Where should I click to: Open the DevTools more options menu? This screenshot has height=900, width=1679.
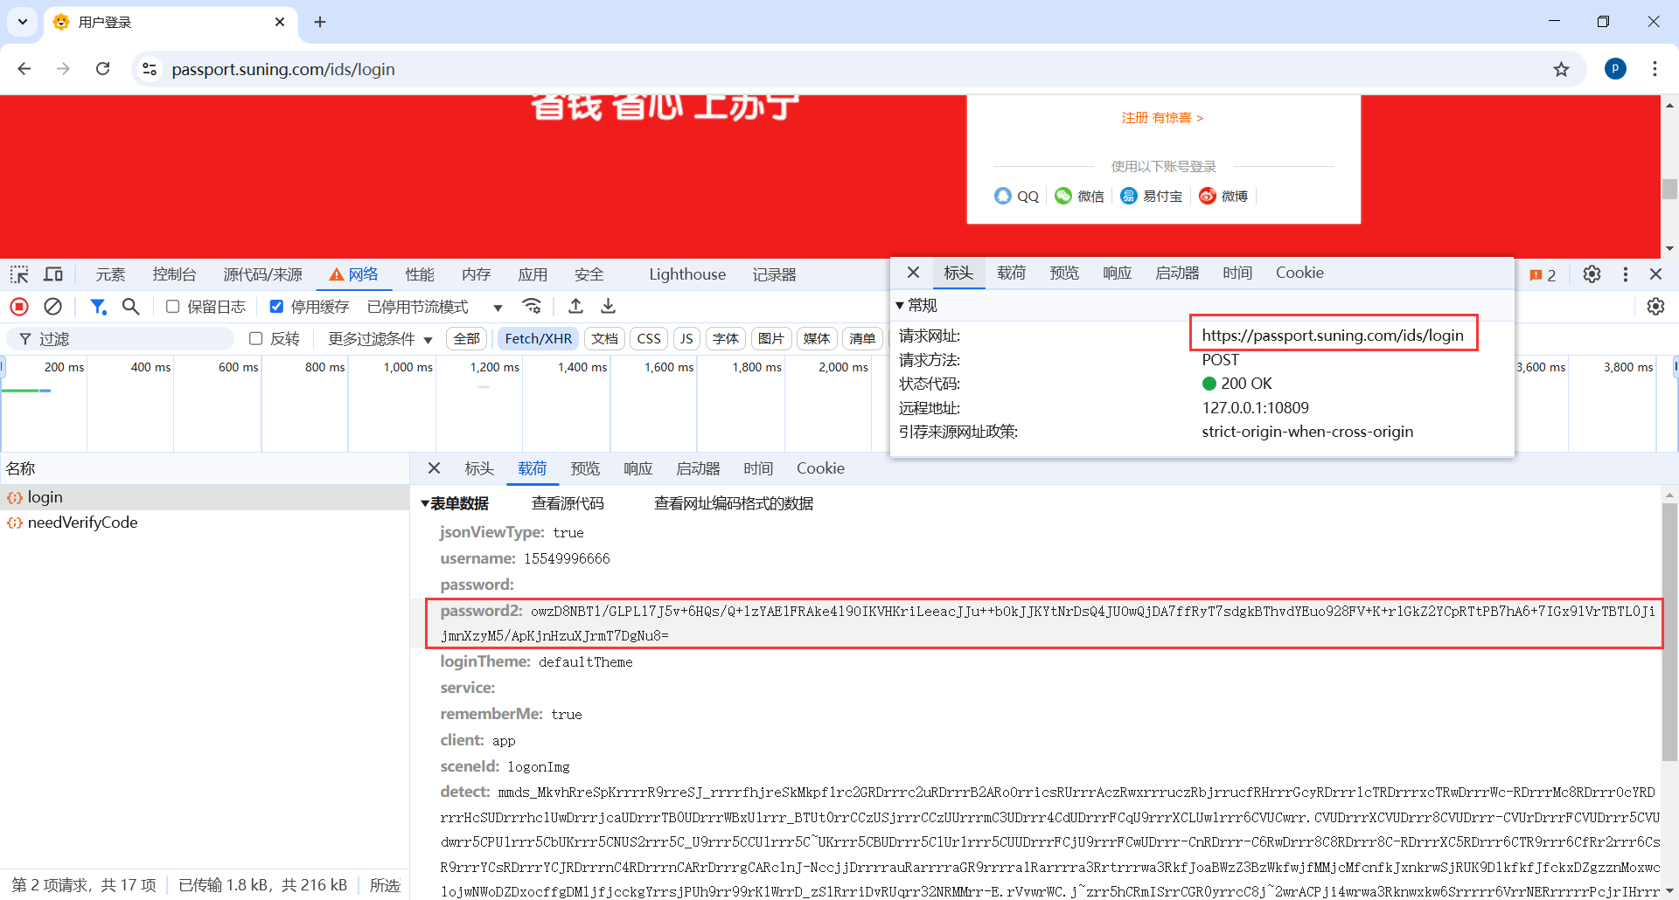point(1626,274)
